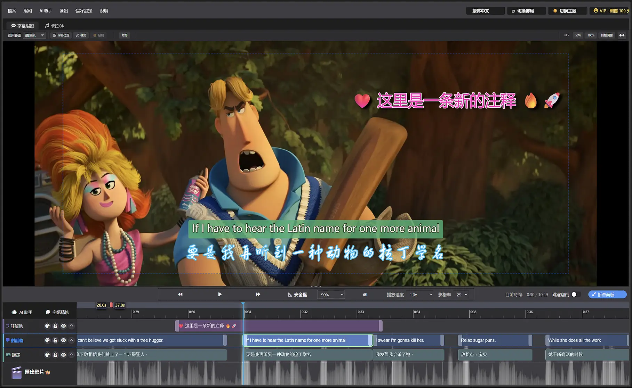This screenshot has height=388, width=632.
Task: Collapse the 註解軌 track
Action: click(71, 326)
